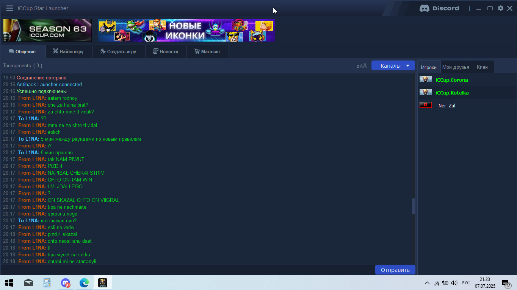Viewport: 517px width, 290px height.
Task: Switch to the Мои друзья tab
Action: (456, 67)
